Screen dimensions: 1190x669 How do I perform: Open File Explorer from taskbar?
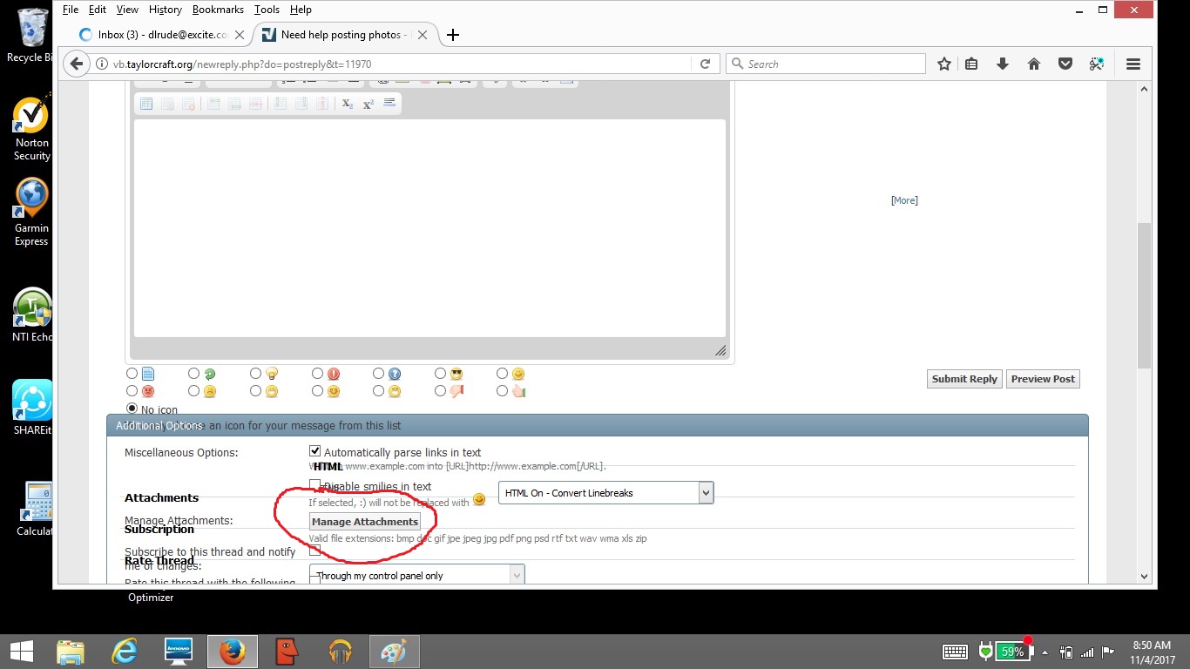point(71,652)
